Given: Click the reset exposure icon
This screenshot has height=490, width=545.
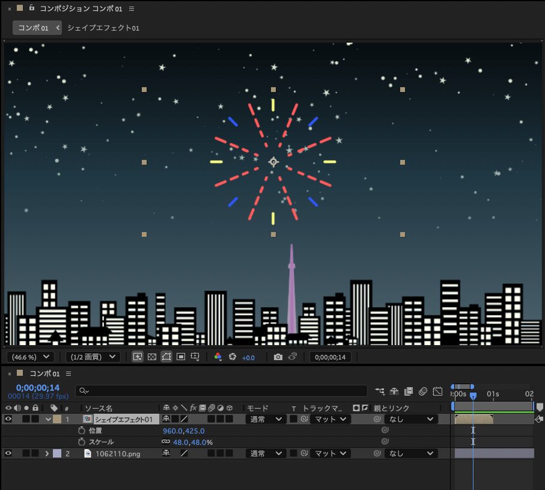Looking at the screenshot, I should tap(232, 357).
